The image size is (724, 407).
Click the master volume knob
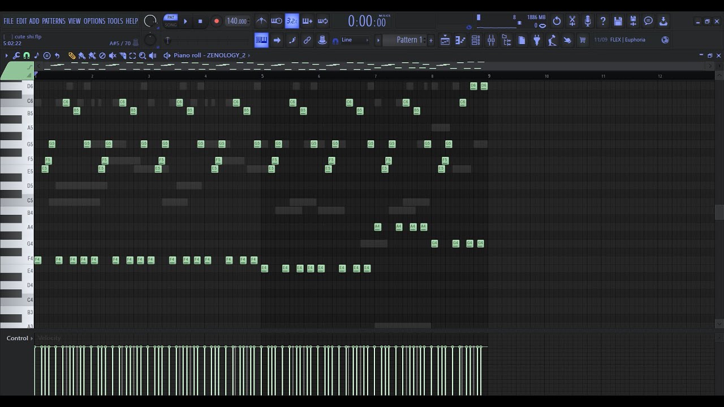tap(150, 21)
